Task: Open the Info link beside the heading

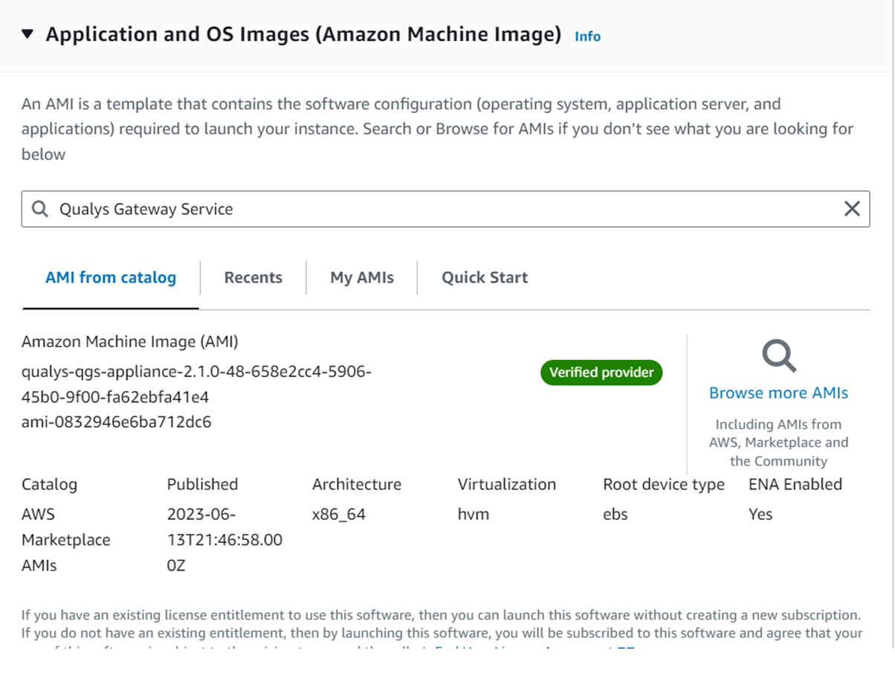Action: [587, 36]
